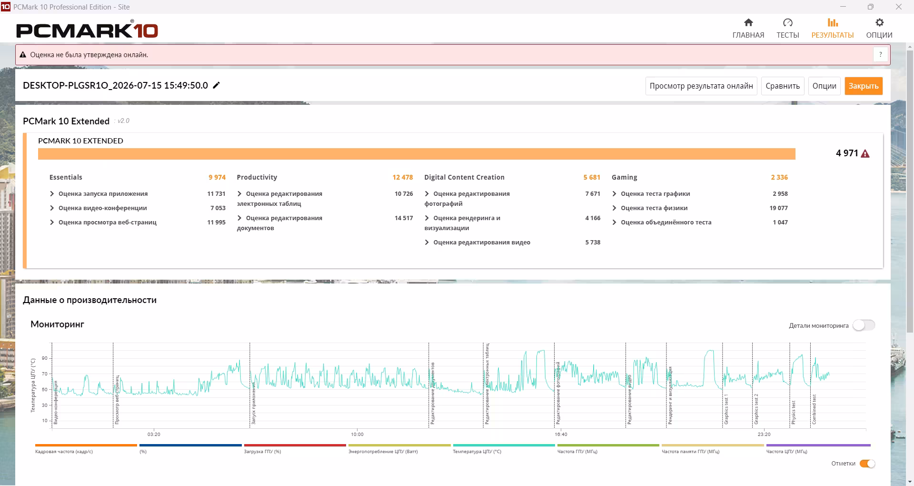Image resolution: width=914 pixels, height=486 pixels.
Task: Click the Данные о производительности heading
Action: pos(89,300)
